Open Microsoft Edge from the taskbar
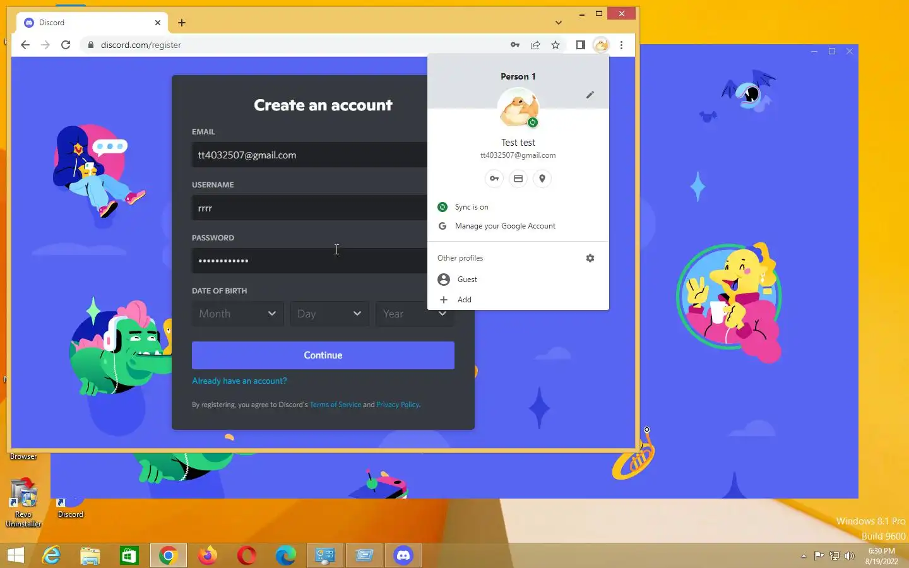 click(286, 555)
